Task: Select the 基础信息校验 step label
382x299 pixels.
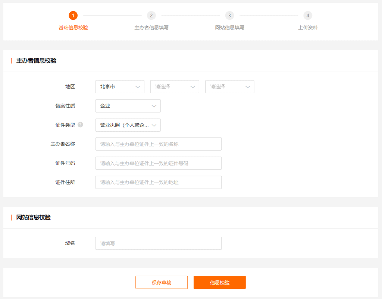Action: coord(73,28)
